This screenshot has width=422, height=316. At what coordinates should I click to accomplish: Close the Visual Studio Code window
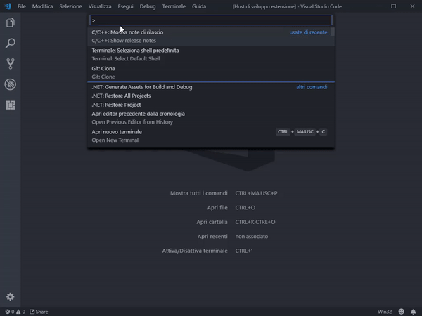(x=412, y=6)
